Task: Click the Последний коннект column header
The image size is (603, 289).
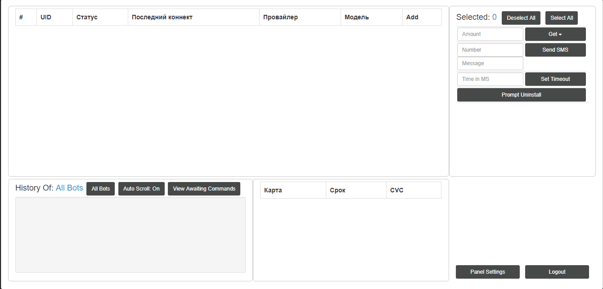Action: [x=162, y=17]
